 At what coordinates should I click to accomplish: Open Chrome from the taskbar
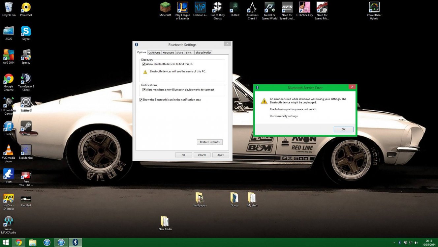click(18, 242)
